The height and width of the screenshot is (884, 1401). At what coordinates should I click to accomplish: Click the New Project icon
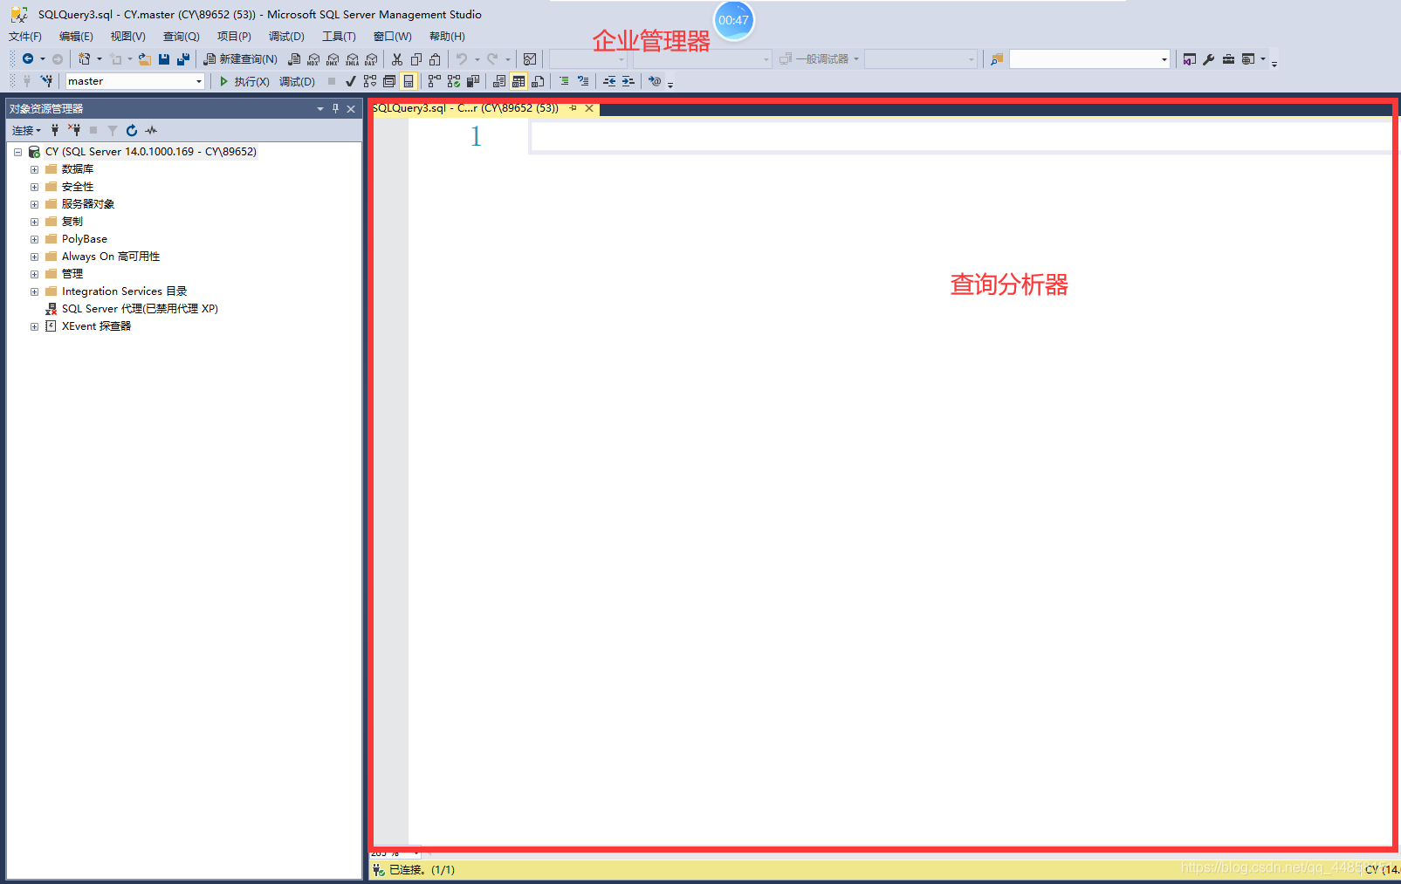coord(84,58)
